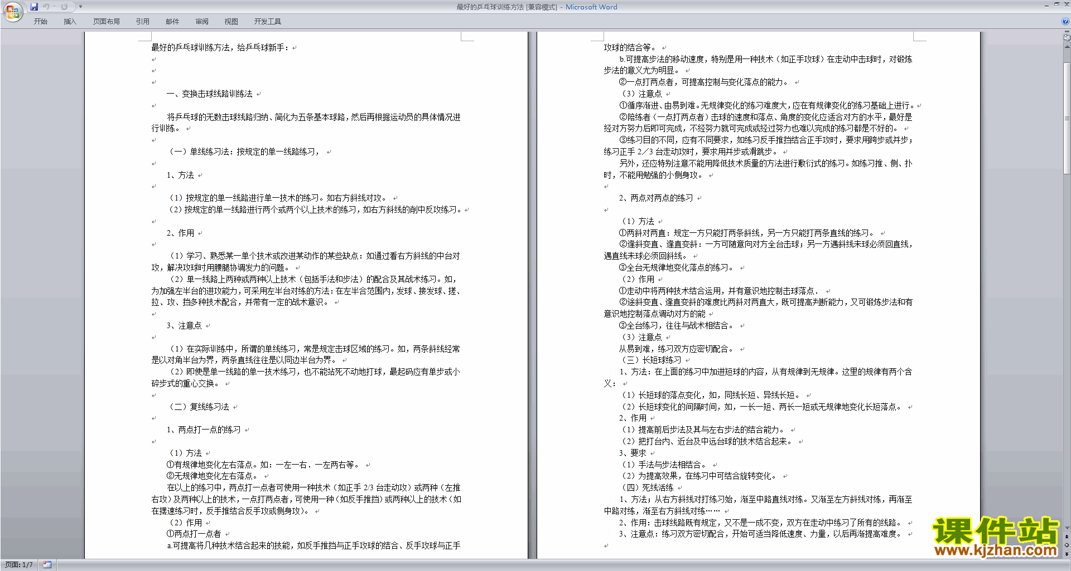Open the 开始 ribbon tab
This screenshot has height=571, width=1071.
(x=40, y=22)
